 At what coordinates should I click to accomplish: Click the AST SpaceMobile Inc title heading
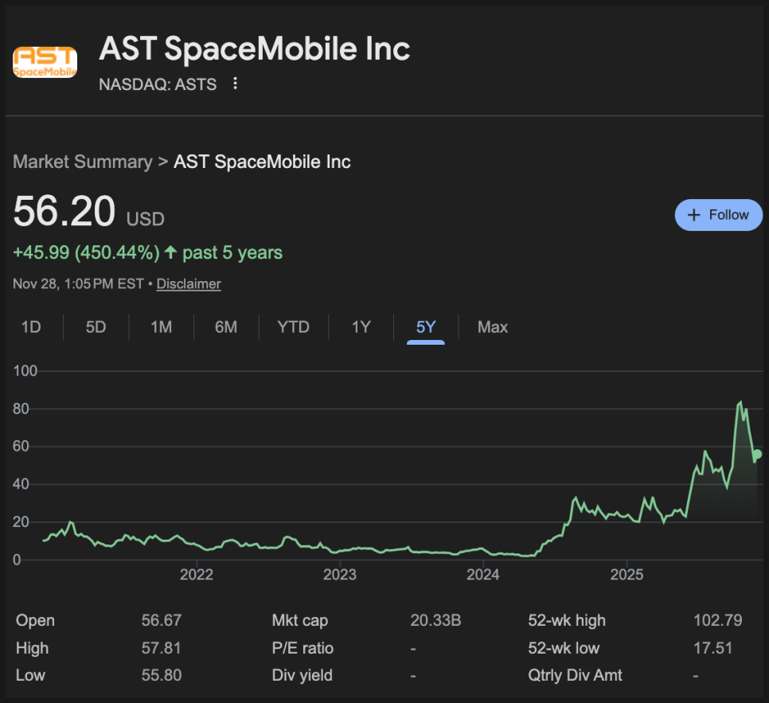point(255,49)
